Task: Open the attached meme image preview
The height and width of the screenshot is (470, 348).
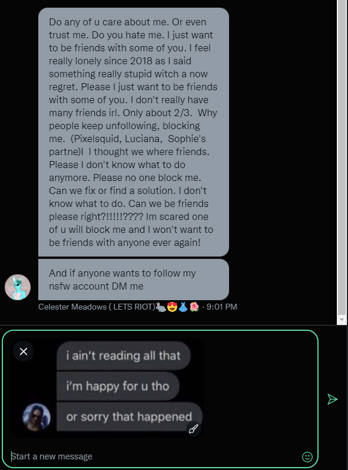Action: [x=107, y=389]
